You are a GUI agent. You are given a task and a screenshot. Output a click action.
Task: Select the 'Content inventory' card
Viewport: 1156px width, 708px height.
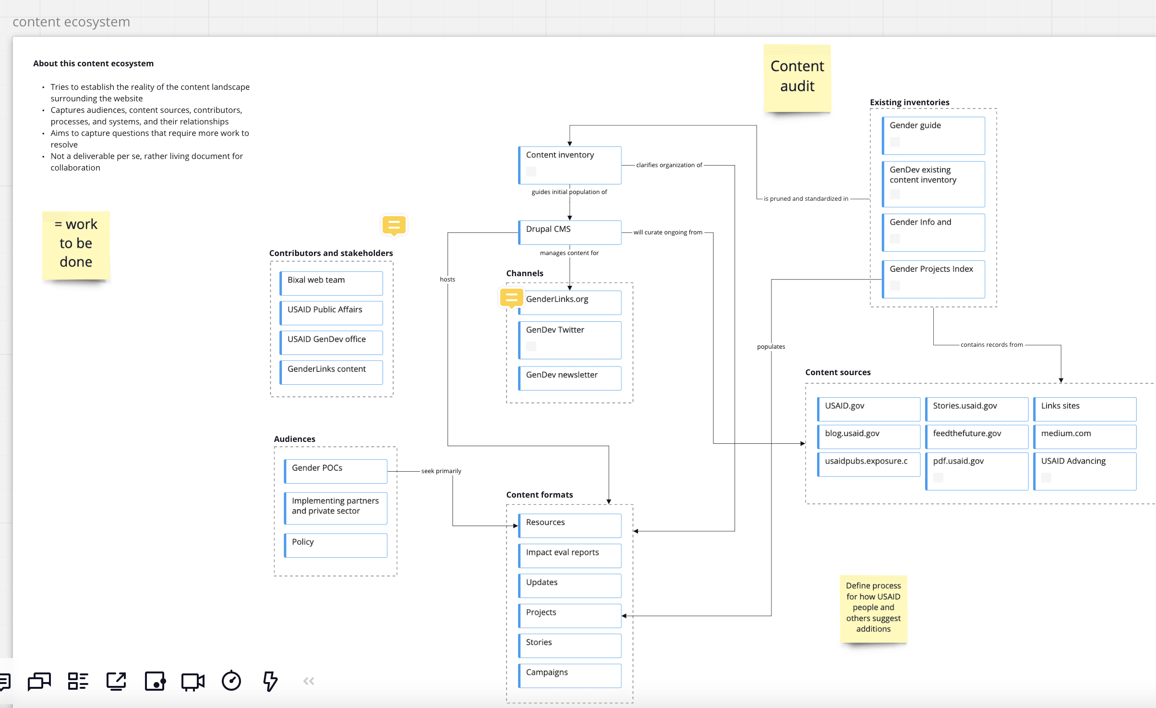[570, 165]
